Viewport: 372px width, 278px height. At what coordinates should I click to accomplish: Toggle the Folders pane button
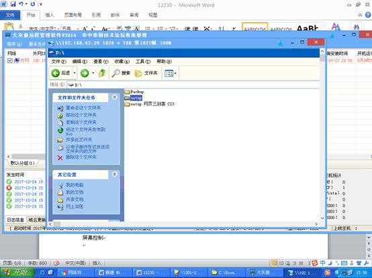point(146,73)
